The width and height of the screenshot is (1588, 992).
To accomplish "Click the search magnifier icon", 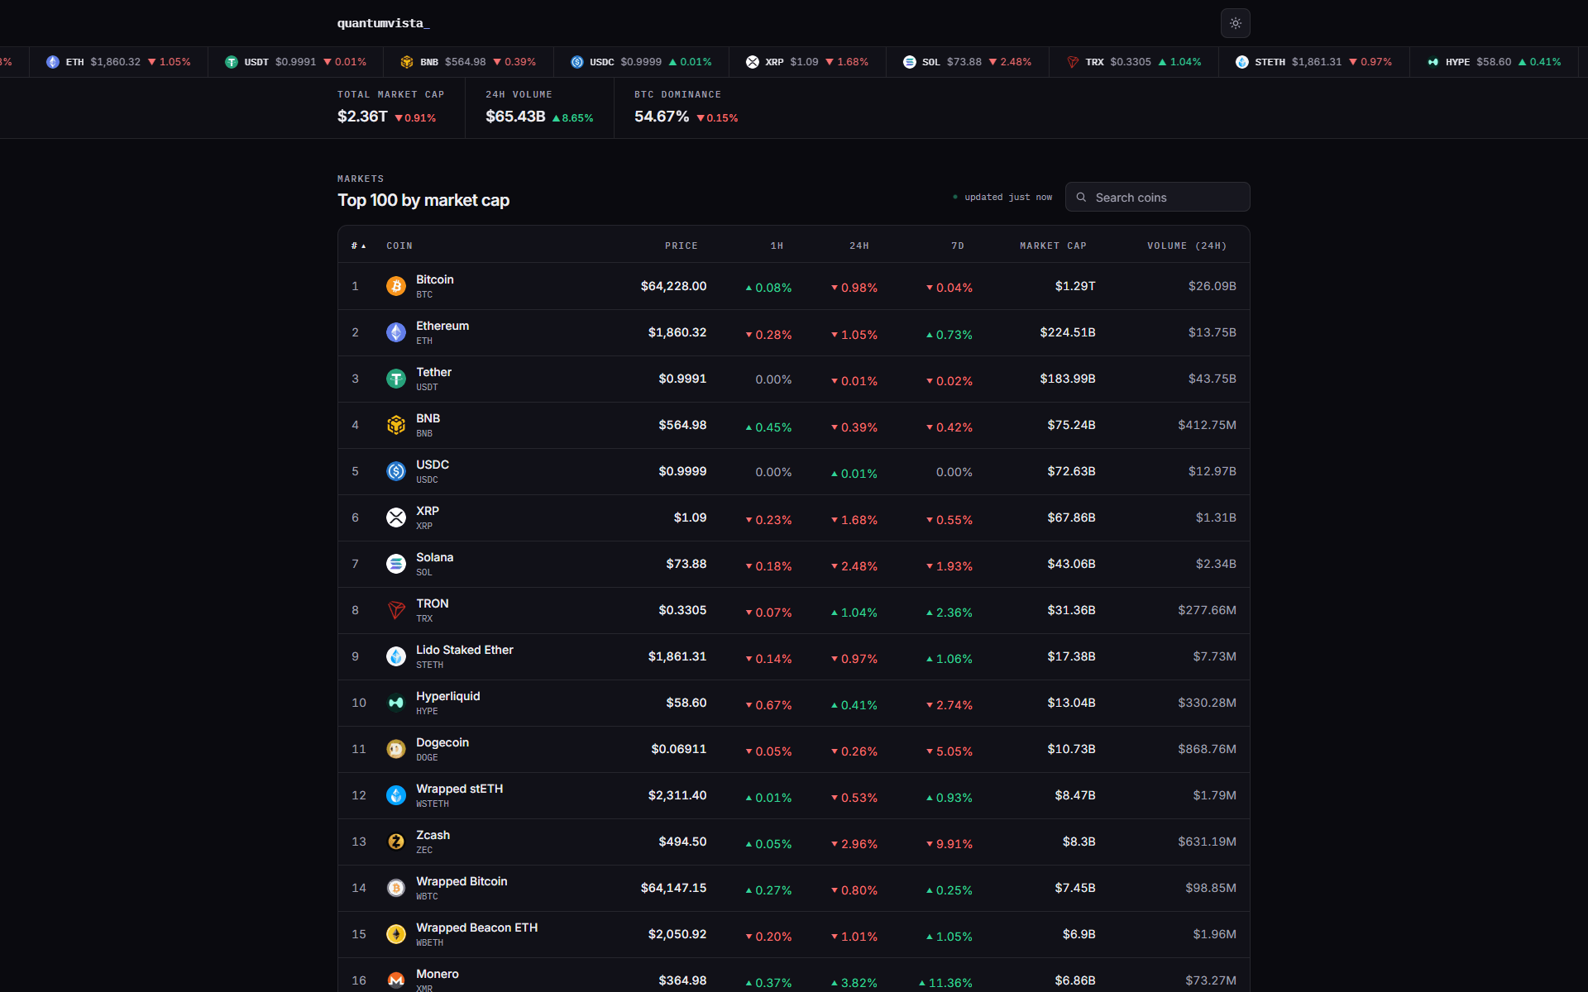I will click(1081, 198).
